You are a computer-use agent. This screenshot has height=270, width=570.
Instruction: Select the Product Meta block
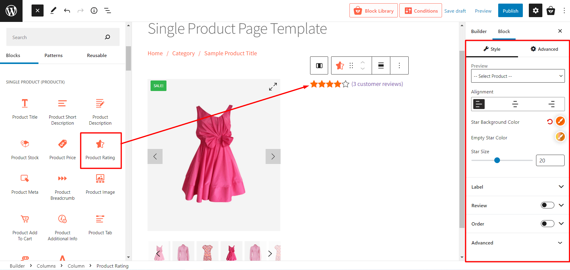coord(25,183)
